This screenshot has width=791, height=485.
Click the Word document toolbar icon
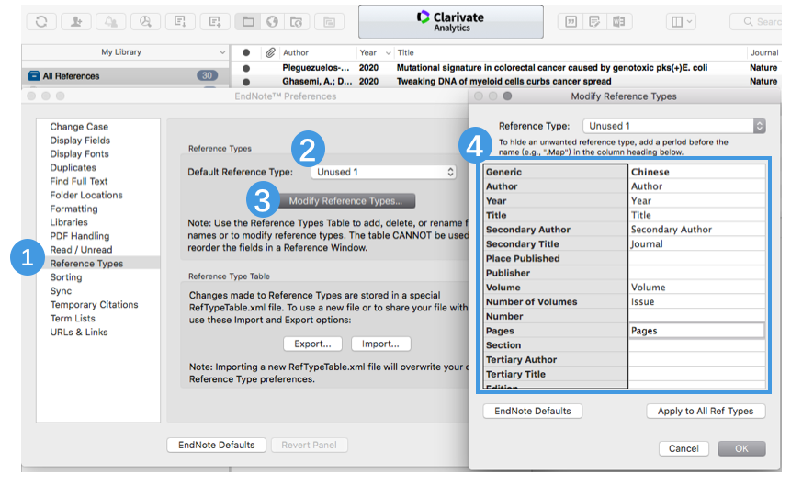619,21
